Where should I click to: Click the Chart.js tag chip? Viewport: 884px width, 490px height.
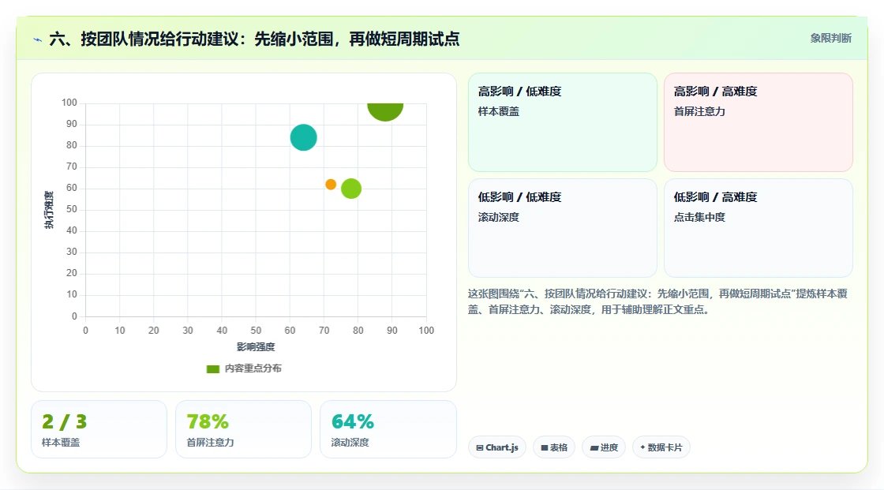[x=497, y=447]
